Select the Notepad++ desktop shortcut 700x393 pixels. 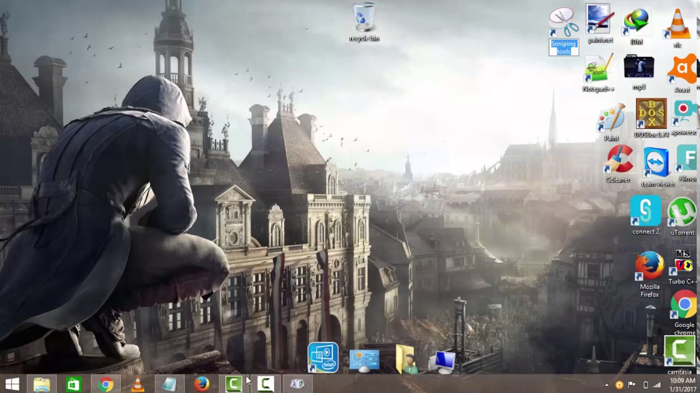point(598,73)
